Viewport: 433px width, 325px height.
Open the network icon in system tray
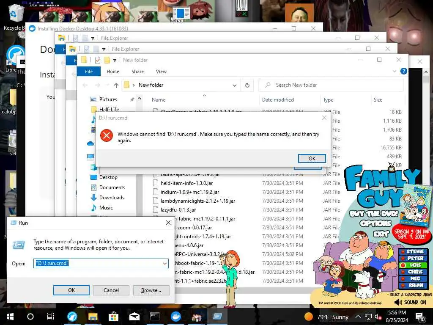point(368,317)
